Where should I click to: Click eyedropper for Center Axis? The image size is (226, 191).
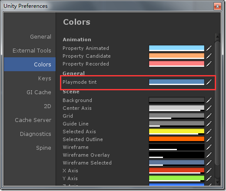209,108
